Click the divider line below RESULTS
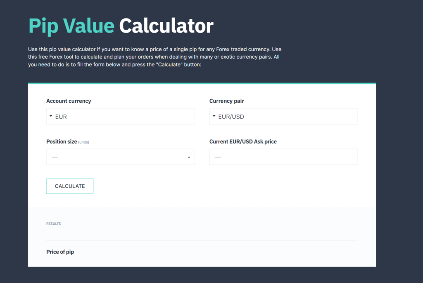Viewport: 423px width, 283px height. pos(202,241)
